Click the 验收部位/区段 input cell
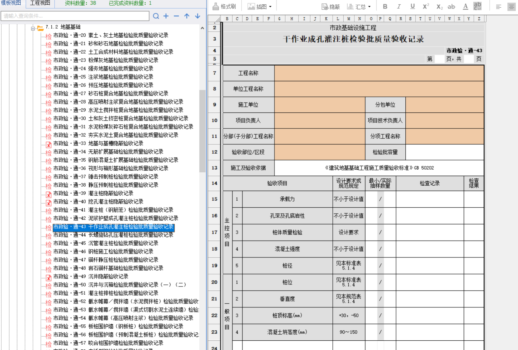The height and width of the screenshot is (350, 518). tap(320, 152)
